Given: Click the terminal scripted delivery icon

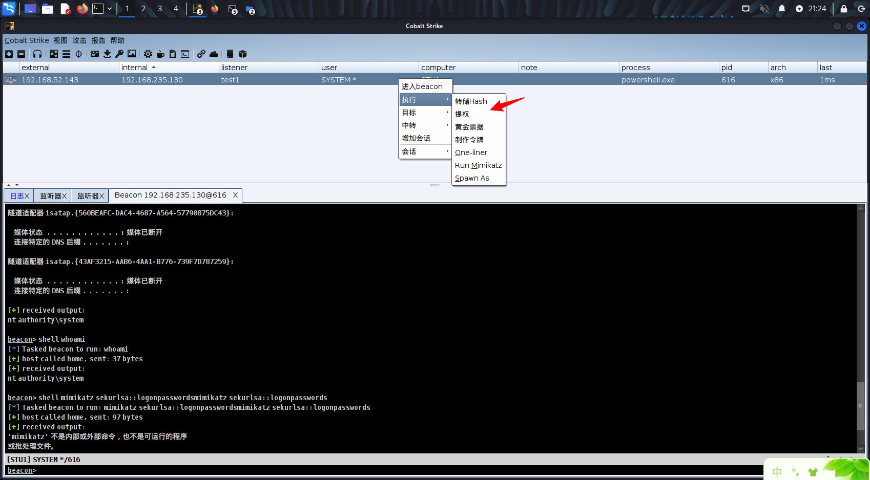Looking at the screenshot, I should [185, 54].
